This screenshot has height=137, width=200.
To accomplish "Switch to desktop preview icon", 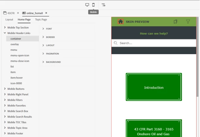I will [x=87, y=5].
